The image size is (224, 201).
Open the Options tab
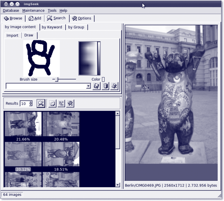81,18
